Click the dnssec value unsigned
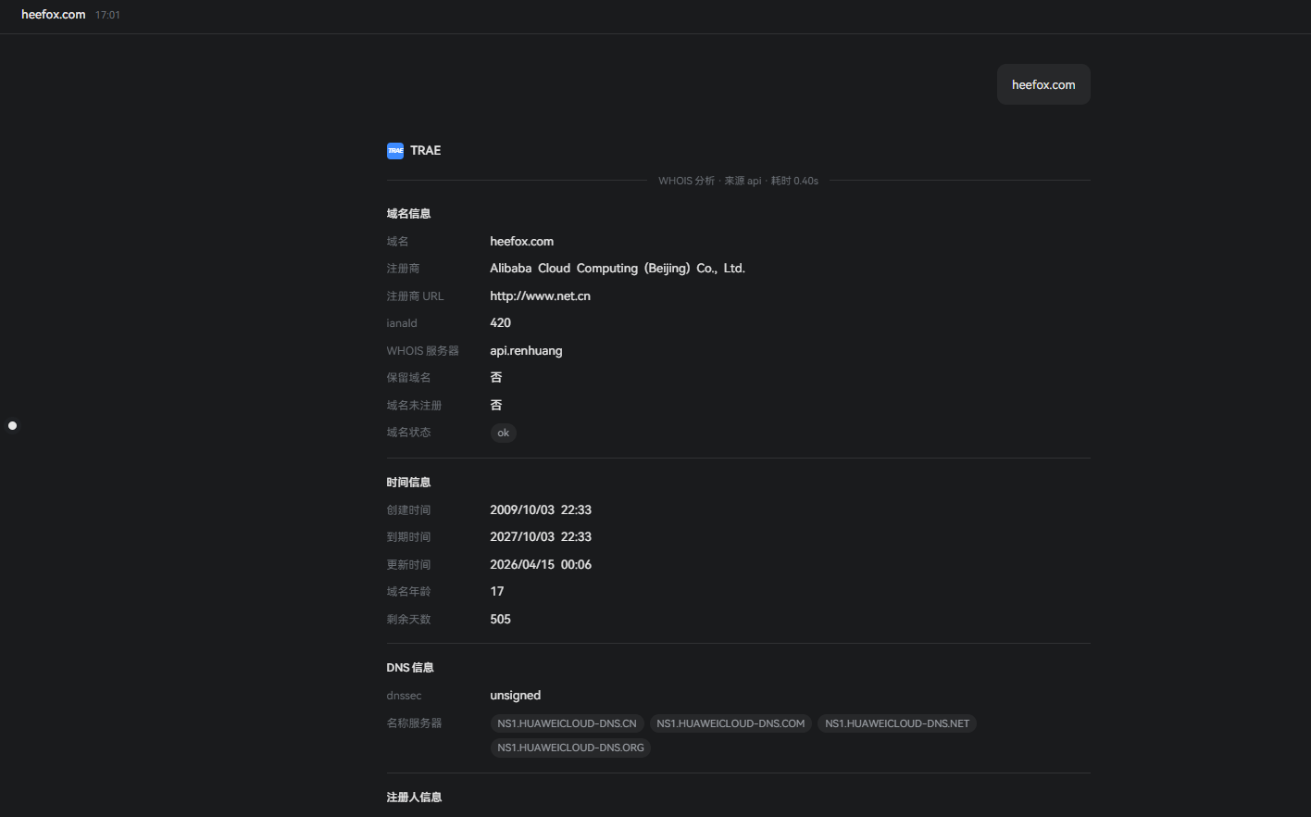This screenshot has width=1311, height=817. click(516, 696)
